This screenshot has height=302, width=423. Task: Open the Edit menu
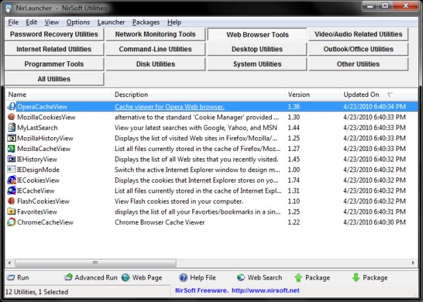tap(31, 22)
